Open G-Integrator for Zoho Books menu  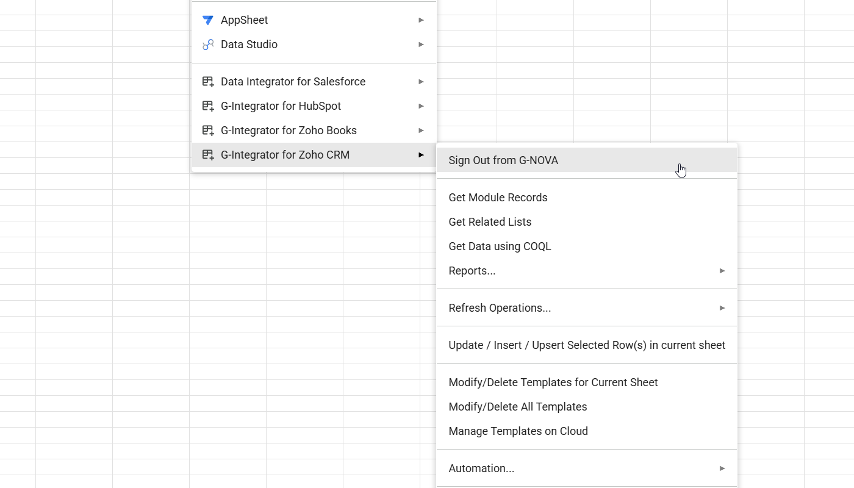(x=314, y=131)
